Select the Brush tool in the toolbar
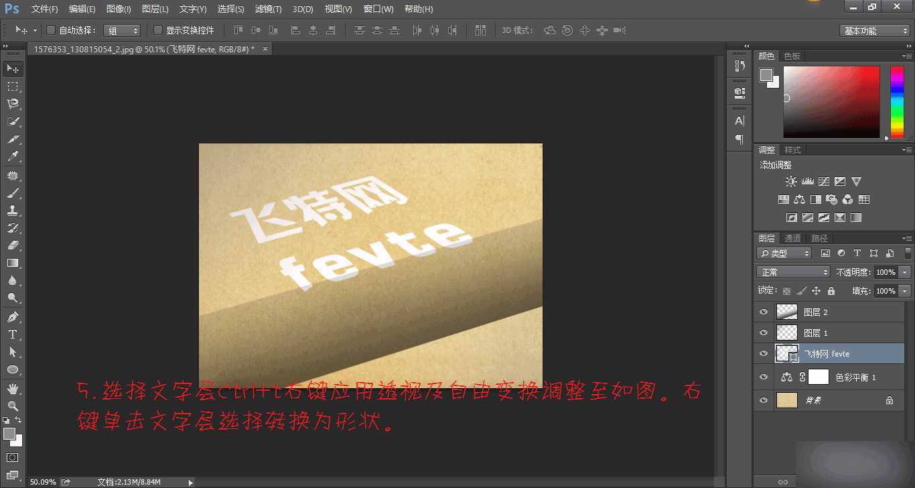 [x=12, y=194]
